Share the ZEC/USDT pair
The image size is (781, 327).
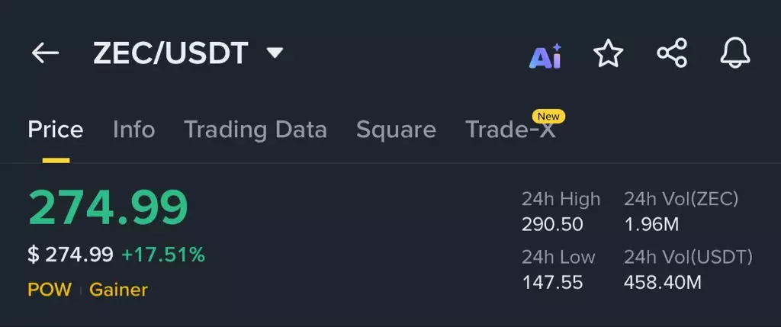672,54
